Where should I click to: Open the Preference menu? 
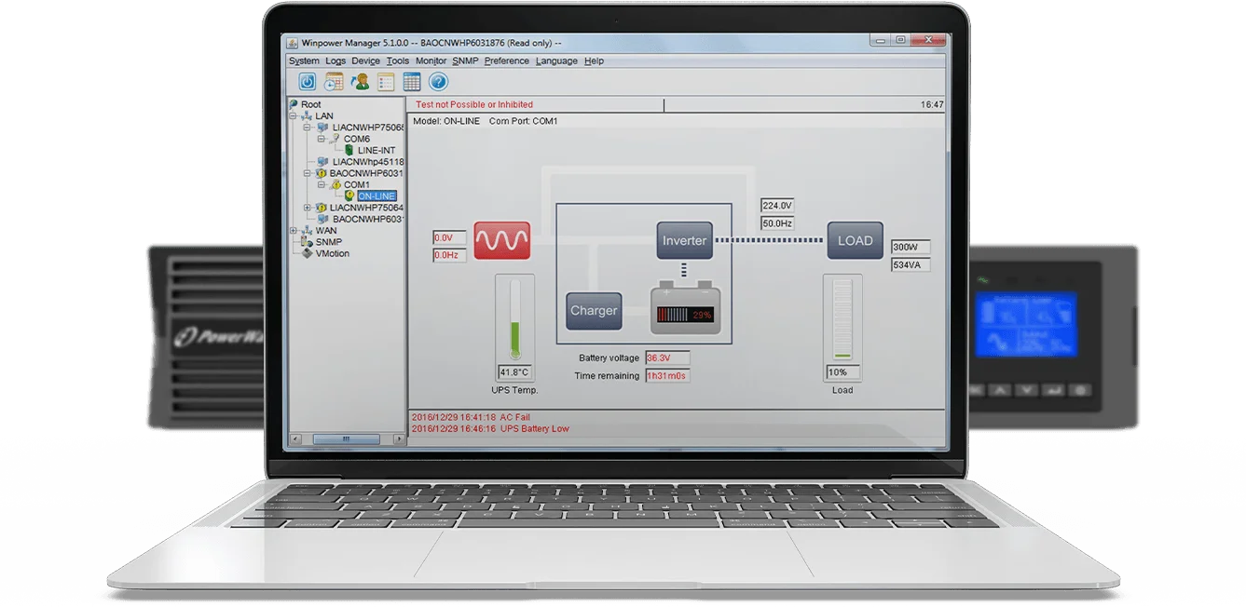[x=506, y=61]
